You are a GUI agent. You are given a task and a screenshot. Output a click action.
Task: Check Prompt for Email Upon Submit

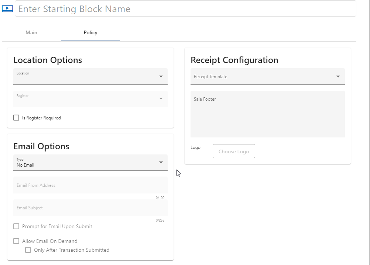click(x=16, y=226)
